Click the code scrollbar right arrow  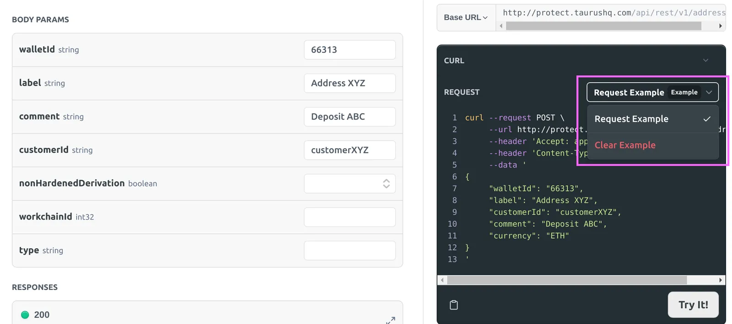pyautogui.click(x=721, y=280)
